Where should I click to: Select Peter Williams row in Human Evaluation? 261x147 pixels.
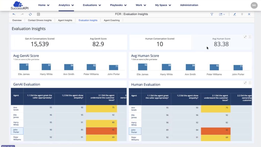[190, 138]
